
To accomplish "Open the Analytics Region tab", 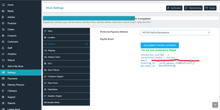I will (x=66, y=96).
